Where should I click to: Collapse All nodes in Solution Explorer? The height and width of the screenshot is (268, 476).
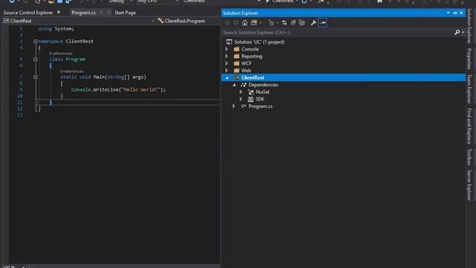point(293,23)
